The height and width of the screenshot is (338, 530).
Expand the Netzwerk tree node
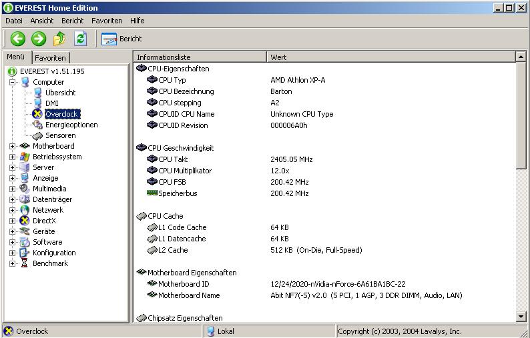(x=12, y=210)
